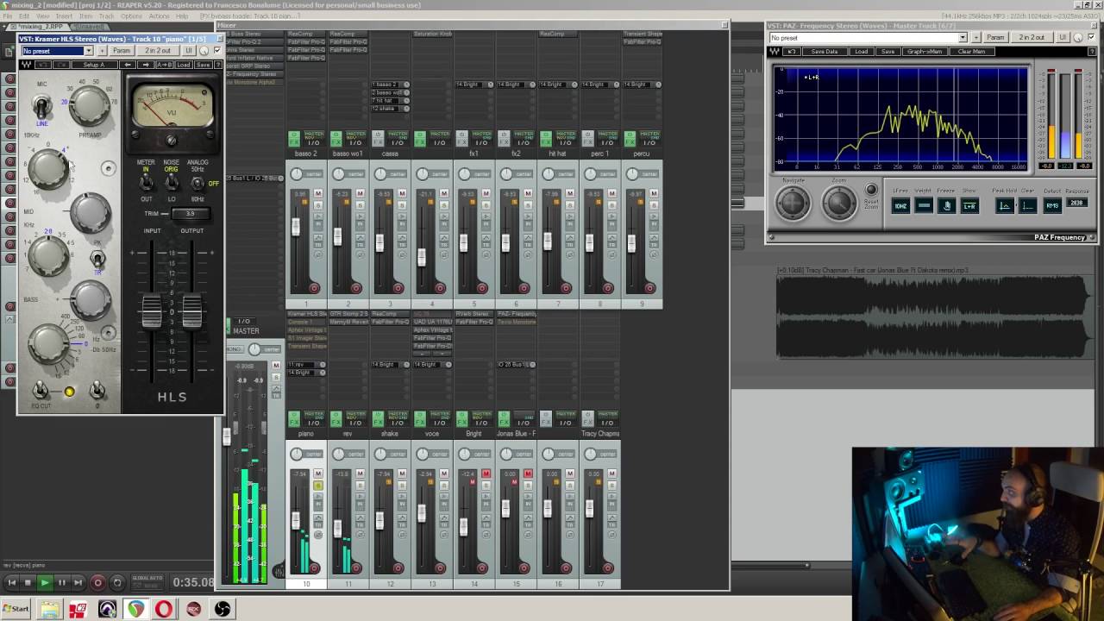Click the Peak Hold button in PAZ

(1004, 205)
